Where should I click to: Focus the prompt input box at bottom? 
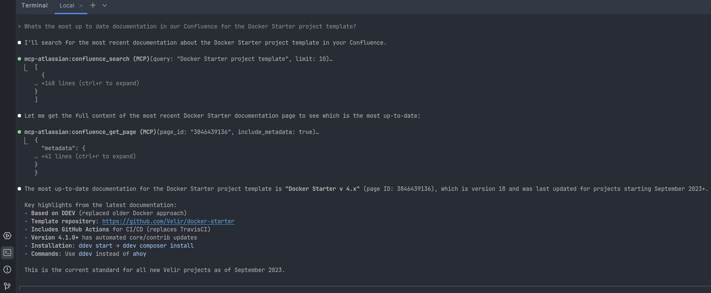(x=355, y=289)
